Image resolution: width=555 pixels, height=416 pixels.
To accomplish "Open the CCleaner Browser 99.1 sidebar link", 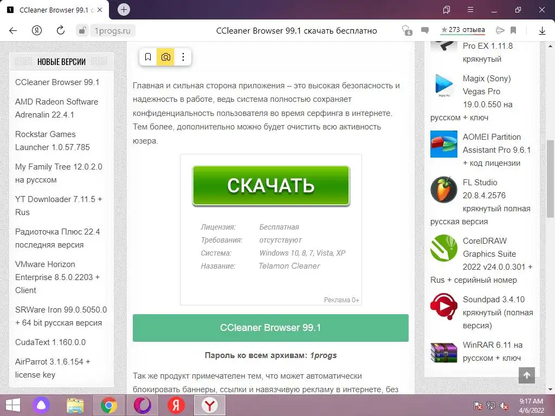I will [x=57, y=82].
